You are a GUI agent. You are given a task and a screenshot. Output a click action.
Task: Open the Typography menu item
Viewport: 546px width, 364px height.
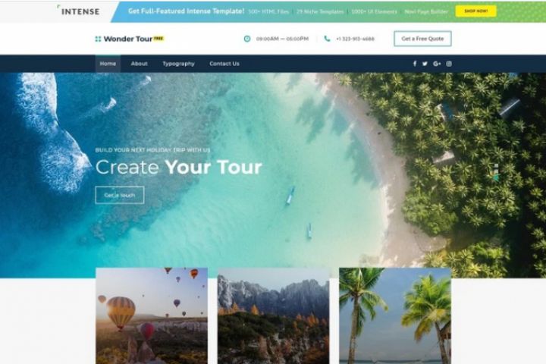[179, 64]
